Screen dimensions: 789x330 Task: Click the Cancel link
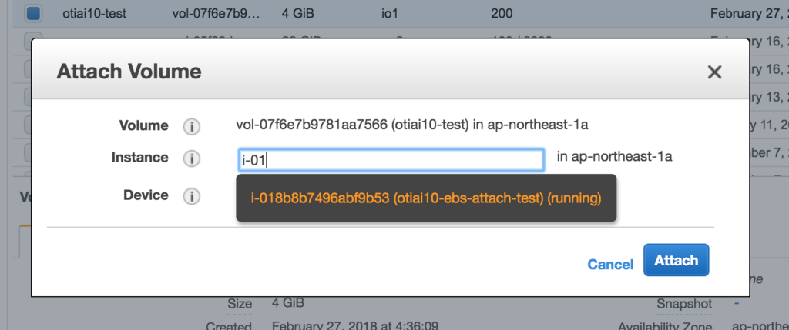(610, 264)
